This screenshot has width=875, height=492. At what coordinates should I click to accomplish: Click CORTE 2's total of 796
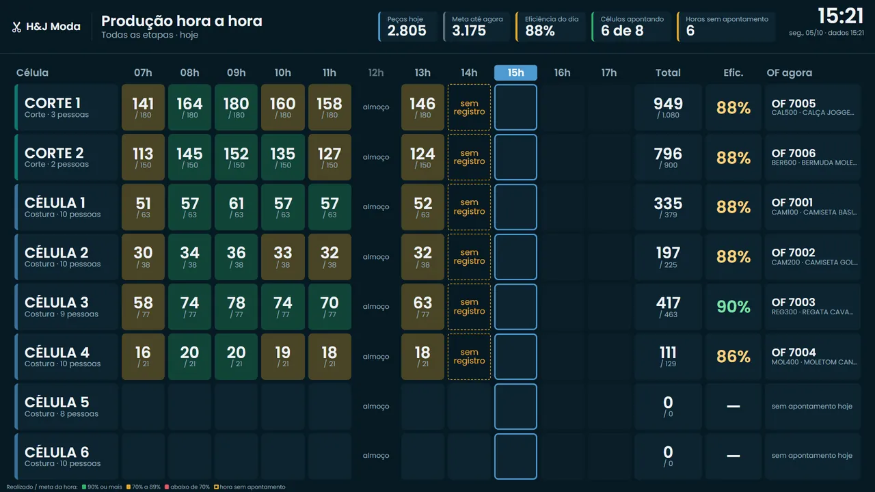point(668,157)
